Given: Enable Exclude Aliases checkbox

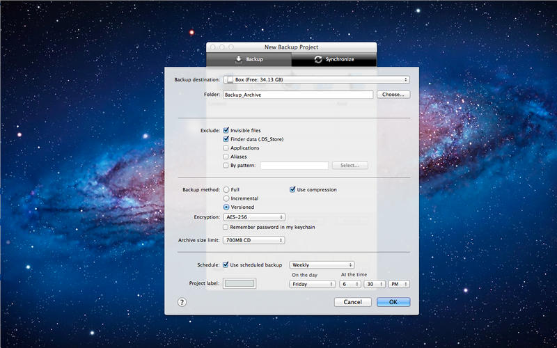Looking at the screenshot, I should point(226,157).
